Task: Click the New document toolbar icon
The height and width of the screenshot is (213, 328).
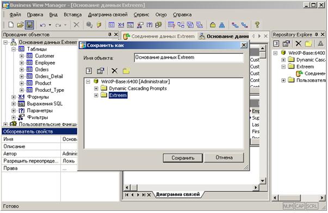Action: tap(11, 25)
